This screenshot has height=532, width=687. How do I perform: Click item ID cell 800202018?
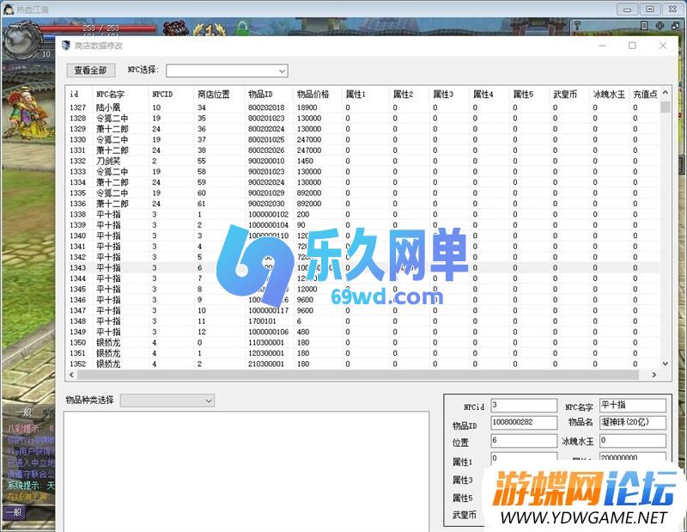click(266, 107)
